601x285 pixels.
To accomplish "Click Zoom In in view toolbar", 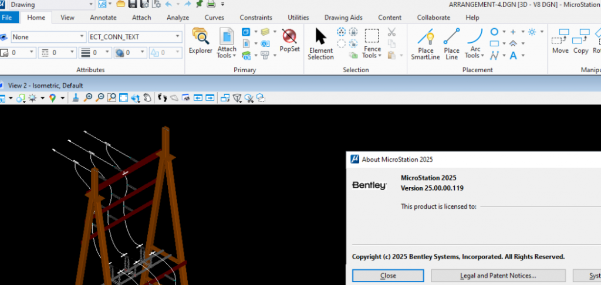I will 88,98.
